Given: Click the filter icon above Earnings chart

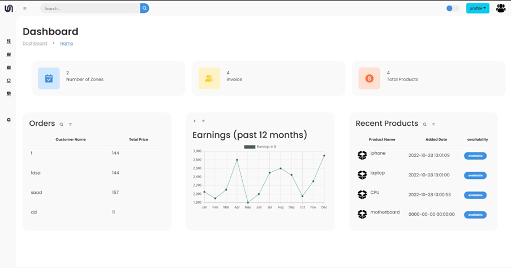Looking at the screenshot, I should coord(203,121).
